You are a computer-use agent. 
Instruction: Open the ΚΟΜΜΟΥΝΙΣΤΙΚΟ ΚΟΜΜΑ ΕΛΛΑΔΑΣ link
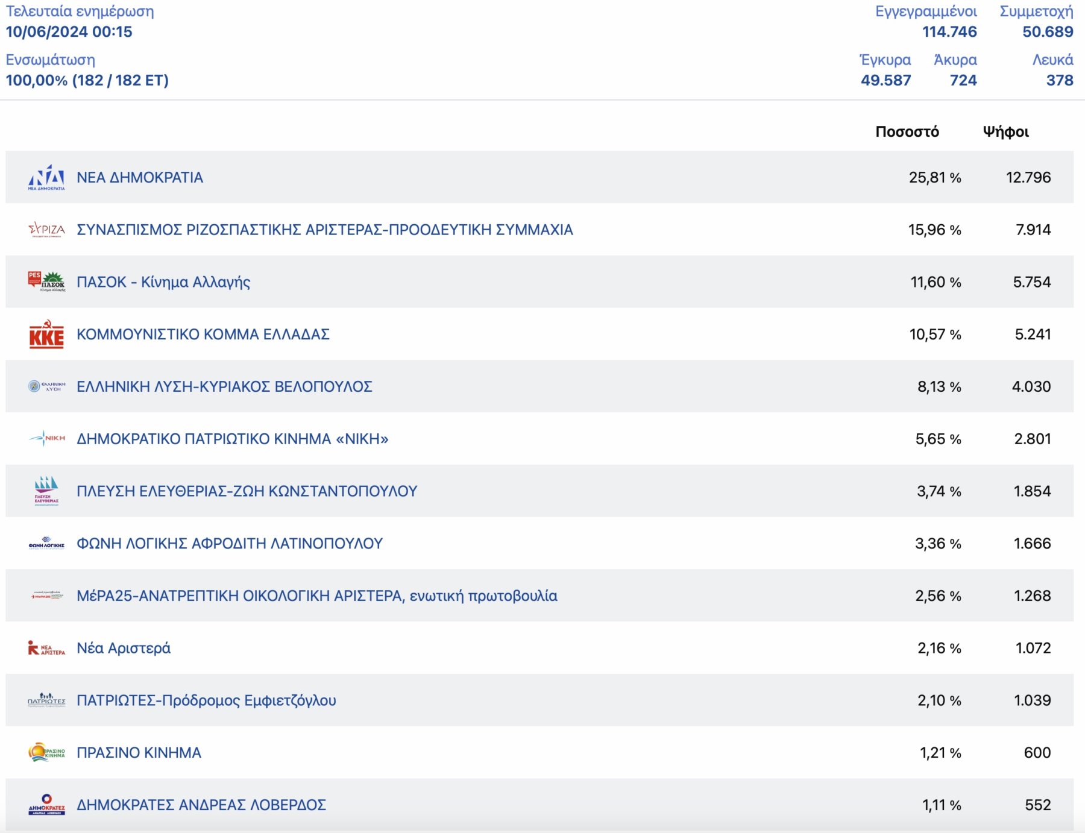click(203, 335)
